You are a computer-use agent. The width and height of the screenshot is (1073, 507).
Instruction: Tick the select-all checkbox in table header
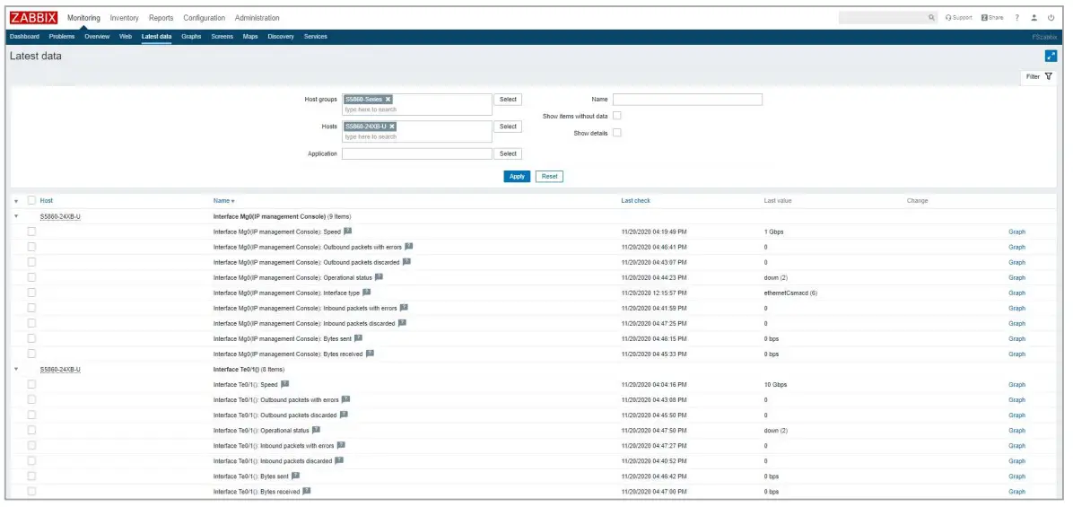(31, 200)
